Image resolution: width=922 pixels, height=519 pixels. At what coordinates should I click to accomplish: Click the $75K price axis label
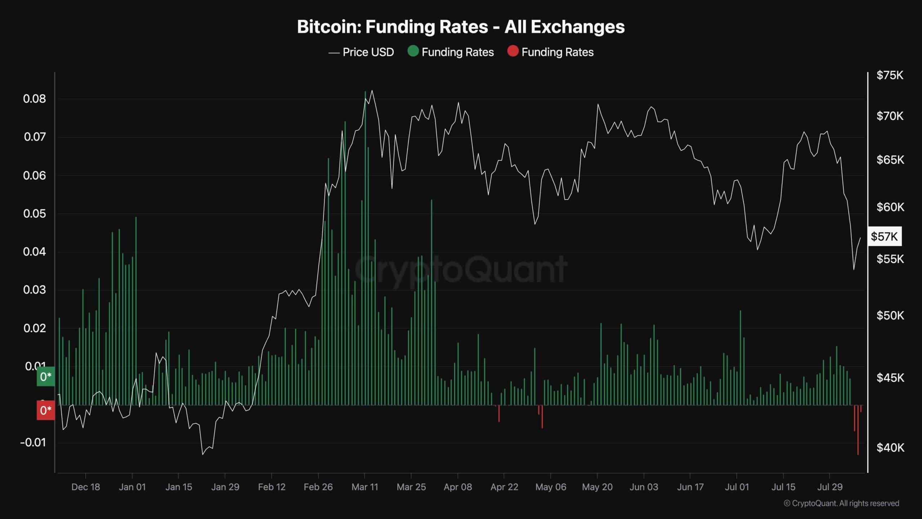point(890,75)
